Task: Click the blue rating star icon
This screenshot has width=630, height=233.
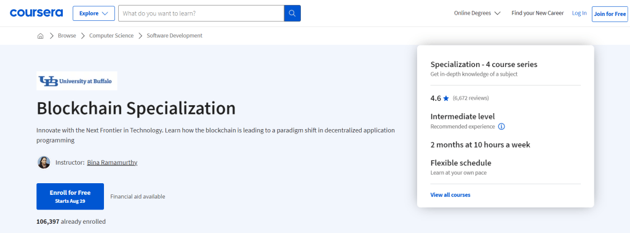Action: [x=446, y=98]
